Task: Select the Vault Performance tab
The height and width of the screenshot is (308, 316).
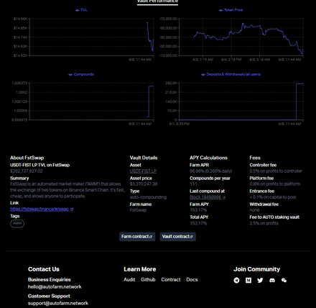Action: coord(157,1)
